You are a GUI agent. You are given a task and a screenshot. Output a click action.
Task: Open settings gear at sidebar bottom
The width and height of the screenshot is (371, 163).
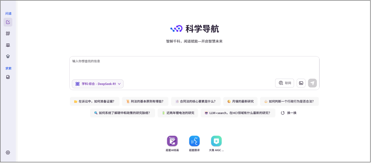(8, 153)
